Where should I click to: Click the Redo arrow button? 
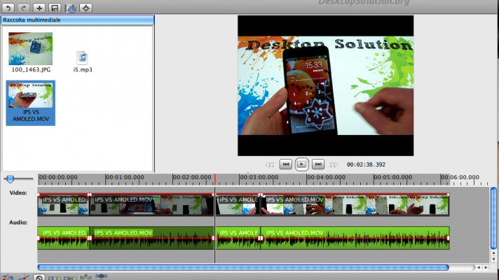click(24, 8)
